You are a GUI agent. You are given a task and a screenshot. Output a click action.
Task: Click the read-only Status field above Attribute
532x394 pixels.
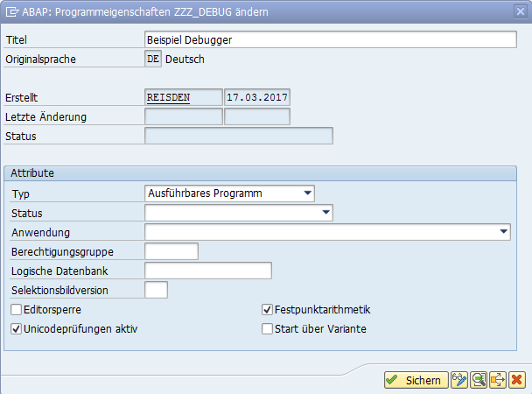(239, 136)
